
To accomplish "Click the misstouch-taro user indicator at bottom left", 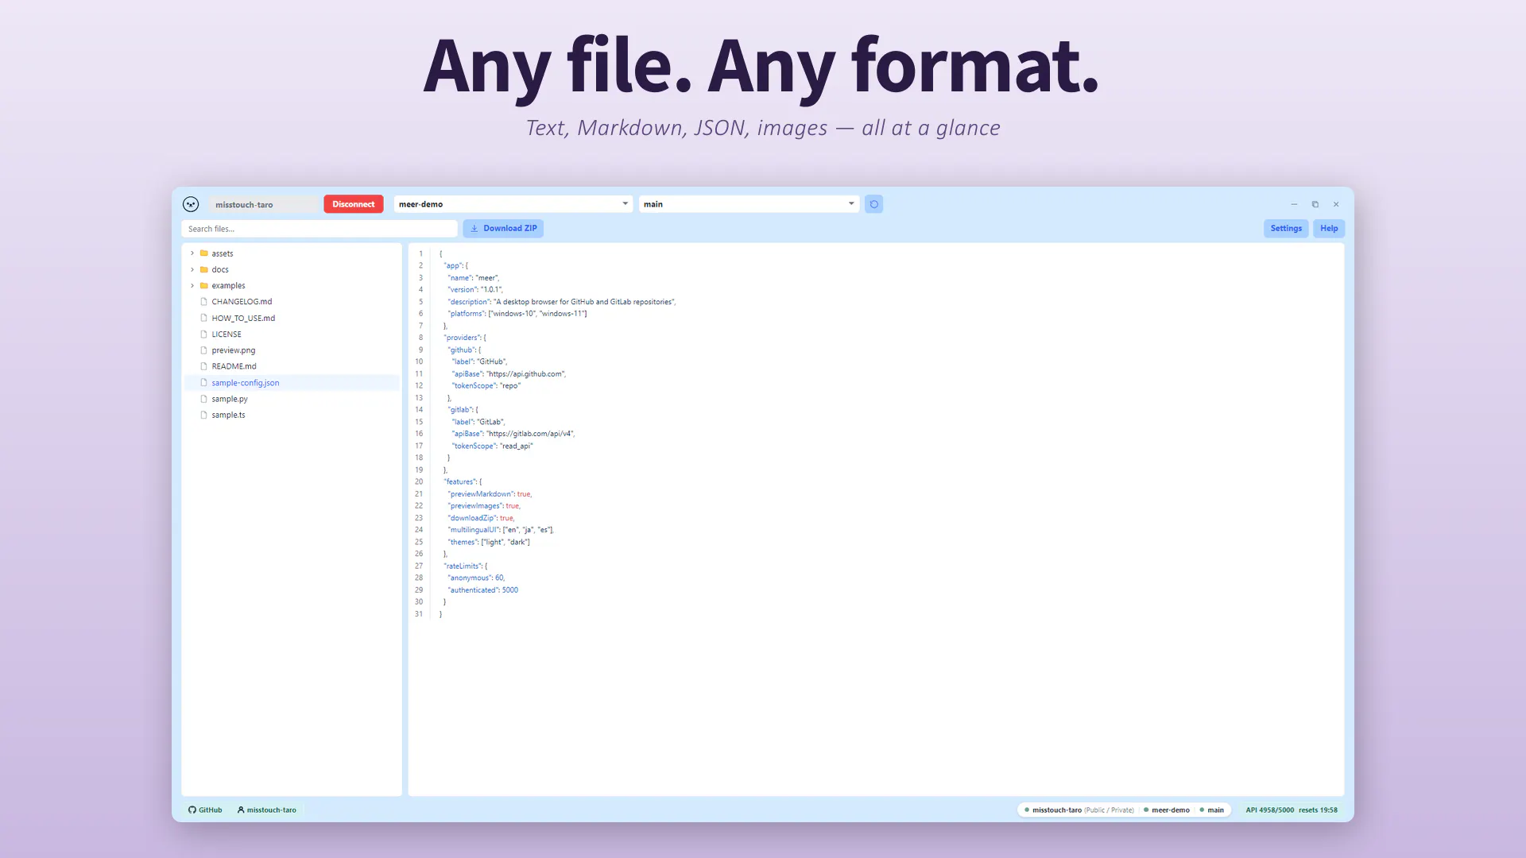I will point(266,810).
